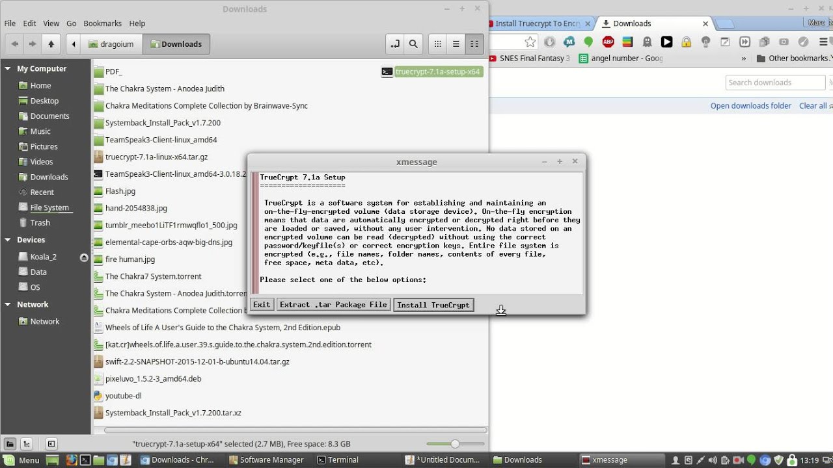Close the Downloads tab in Chrome
Screen dimensions: 833x468
coord(705,23)
